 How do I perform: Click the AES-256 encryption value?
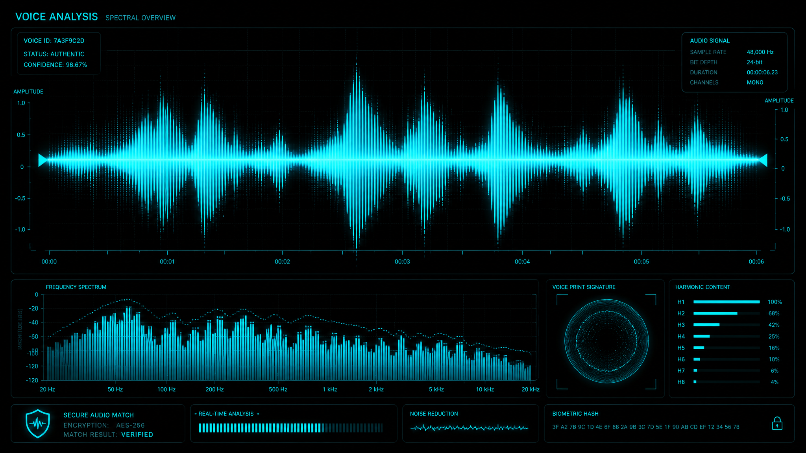click(x=130, y=425)
